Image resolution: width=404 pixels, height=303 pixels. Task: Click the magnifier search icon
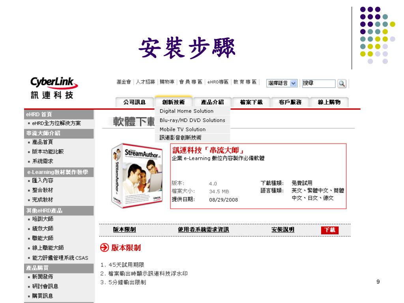point(342,84)
